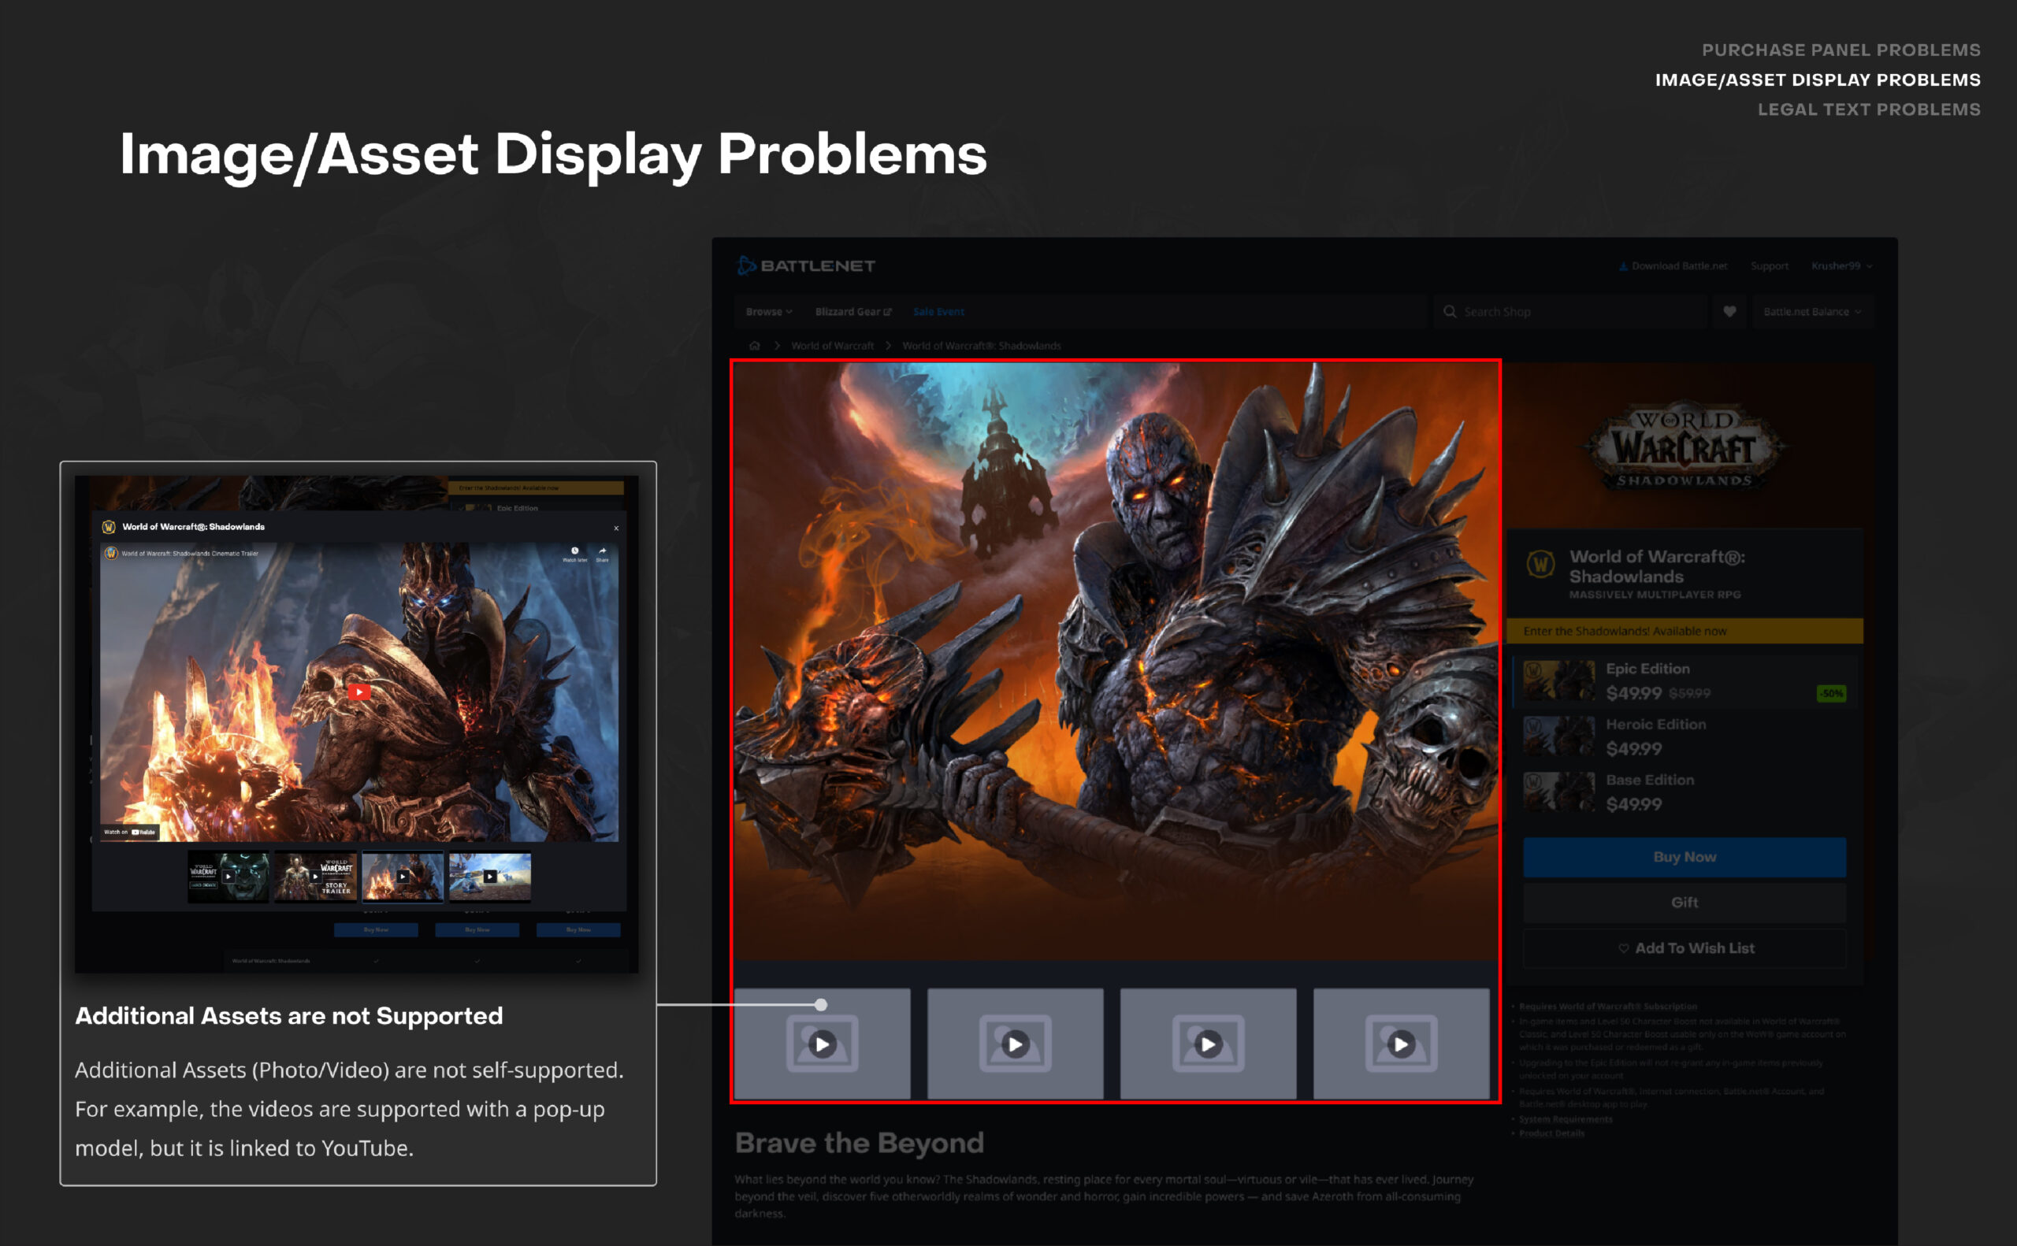This screenshot has height=1246, width=2017.
Task: Click the Brave the Beyond heading
Action: click(859, 1142)
